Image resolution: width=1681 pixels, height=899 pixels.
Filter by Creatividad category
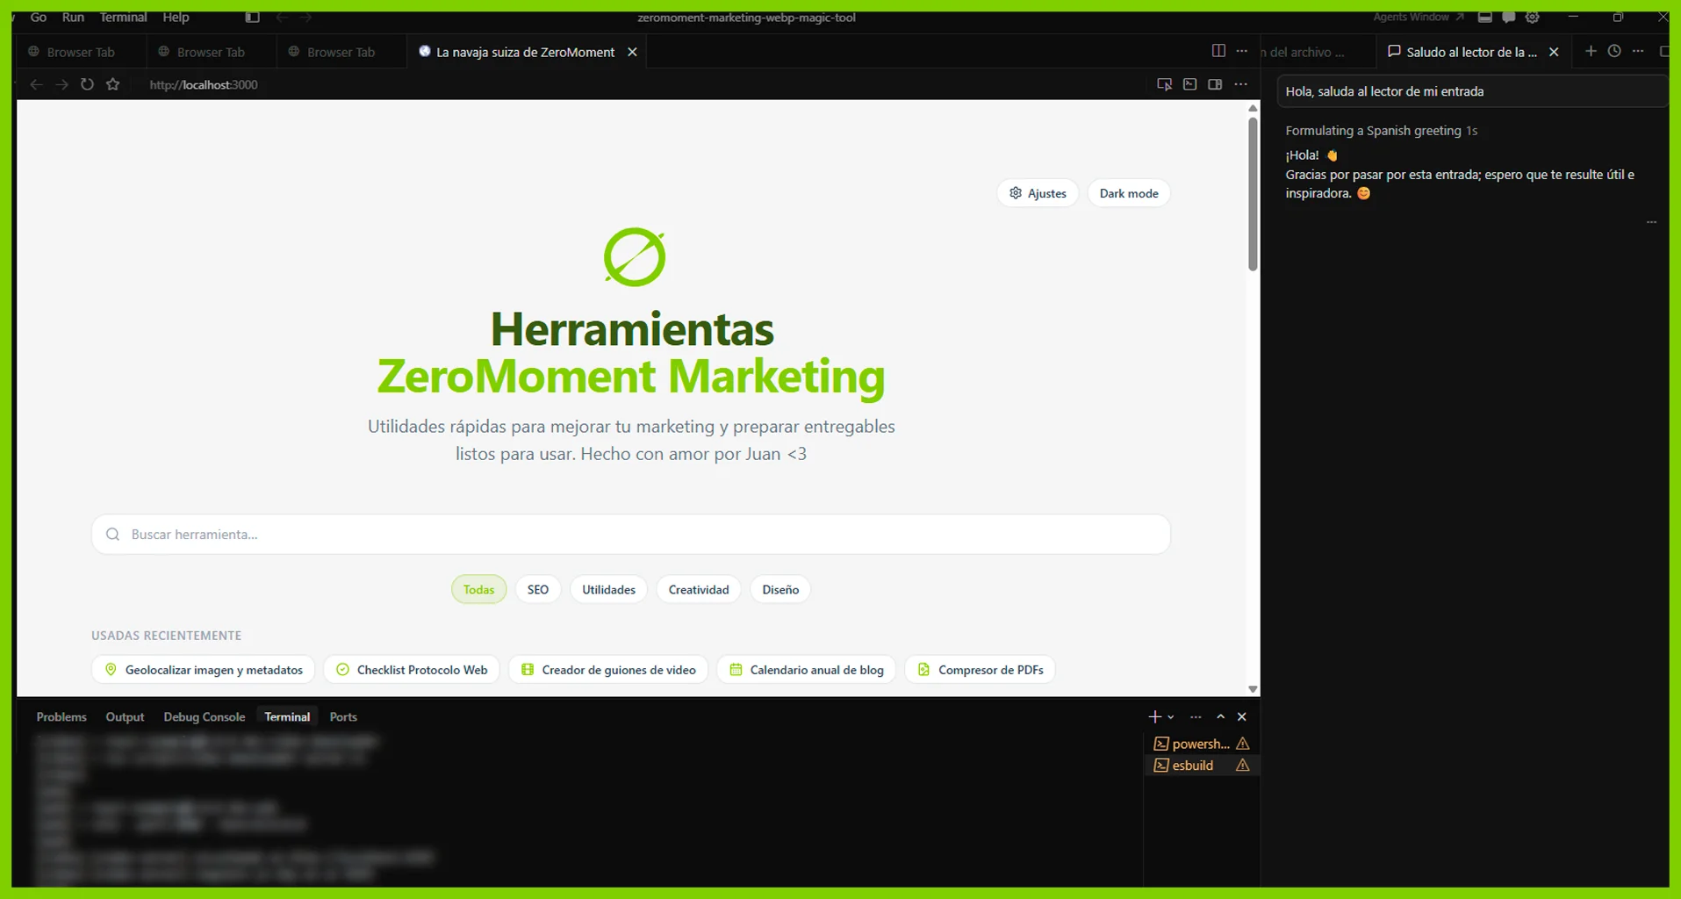(699, 589)
